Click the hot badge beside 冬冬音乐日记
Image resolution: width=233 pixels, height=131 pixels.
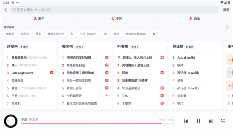[107, 65]
